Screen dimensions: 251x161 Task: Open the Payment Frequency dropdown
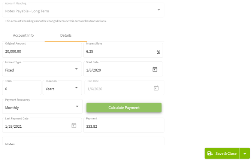(77, 107)
